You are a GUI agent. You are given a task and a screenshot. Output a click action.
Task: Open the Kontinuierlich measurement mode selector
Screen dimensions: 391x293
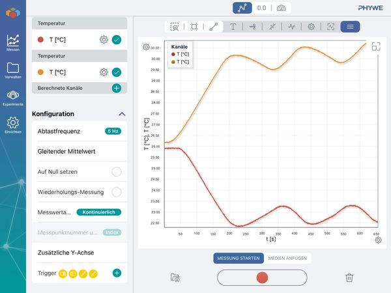coord(99,212)
